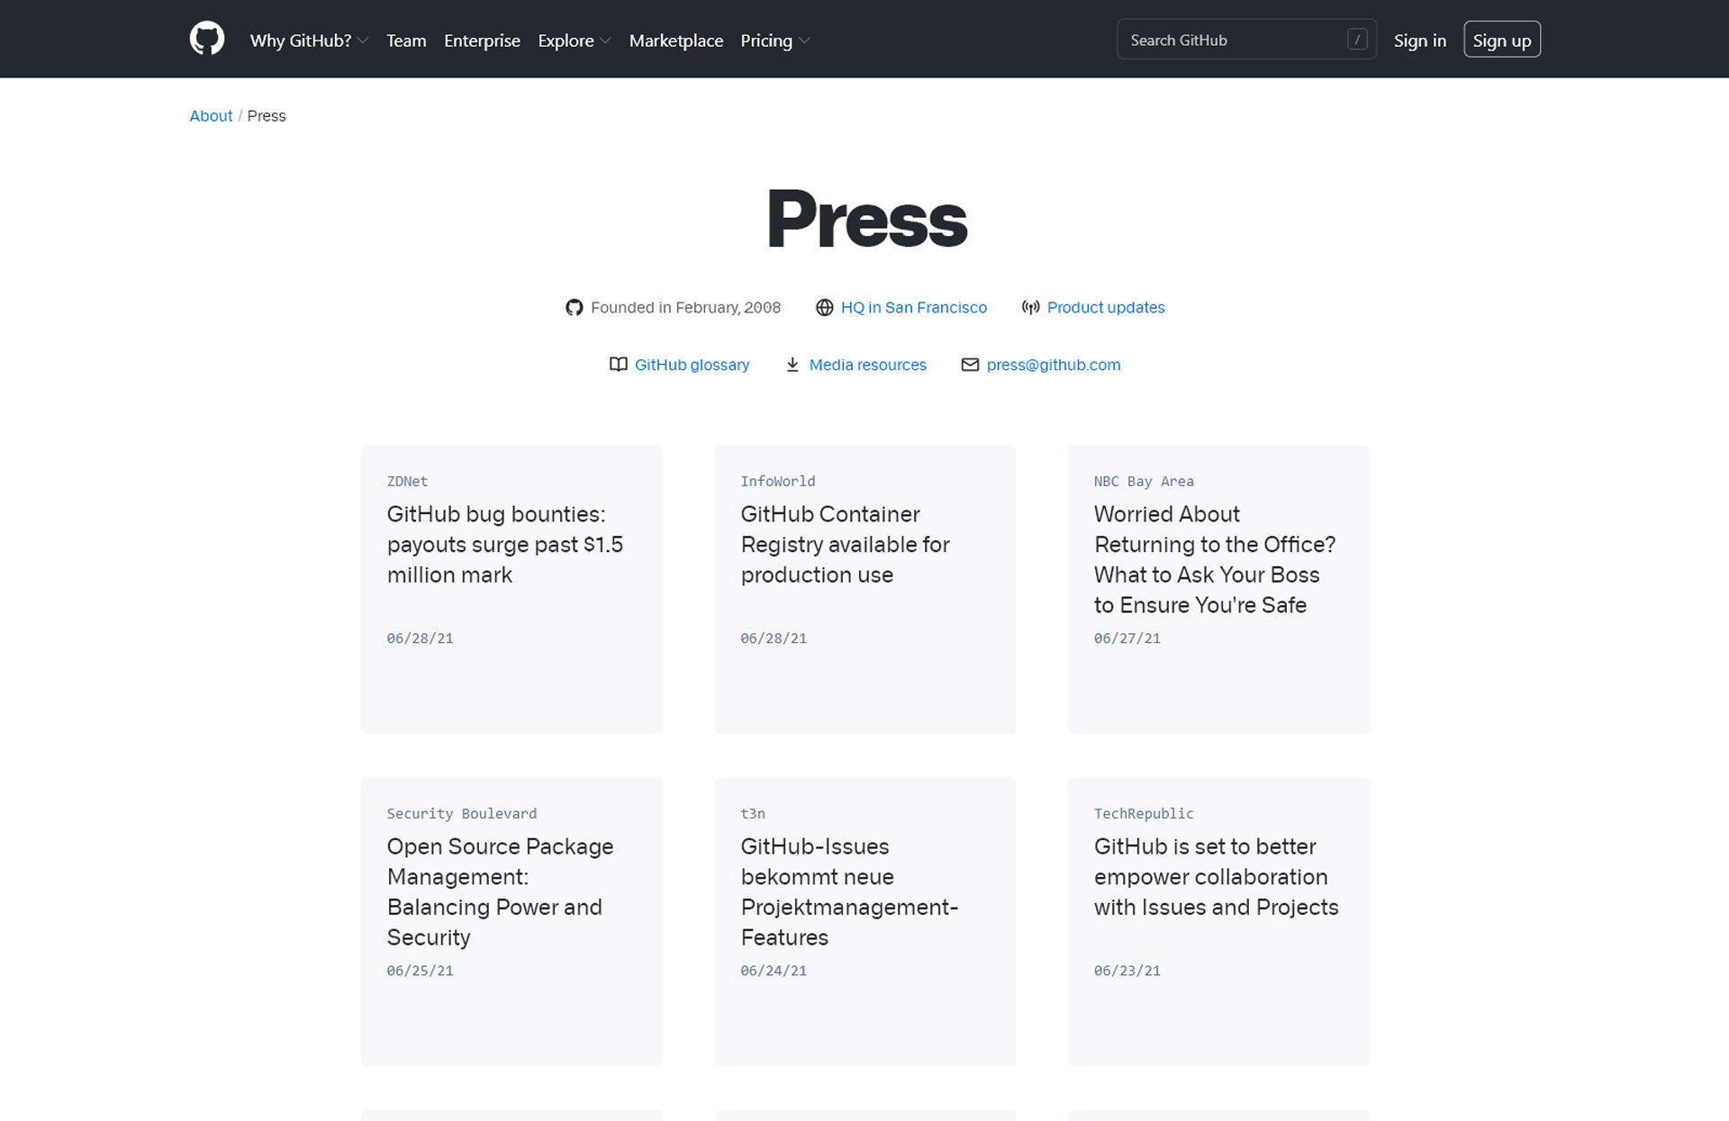
Task: Click the slash shortcut key icon in search box
Action: click(1357, 40)
